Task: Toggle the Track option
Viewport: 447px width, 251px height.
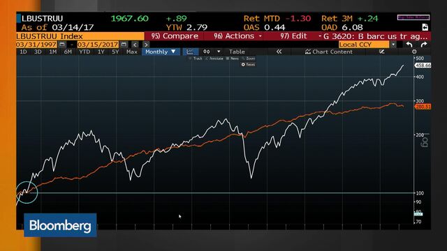Action: (x=196, y=59)
